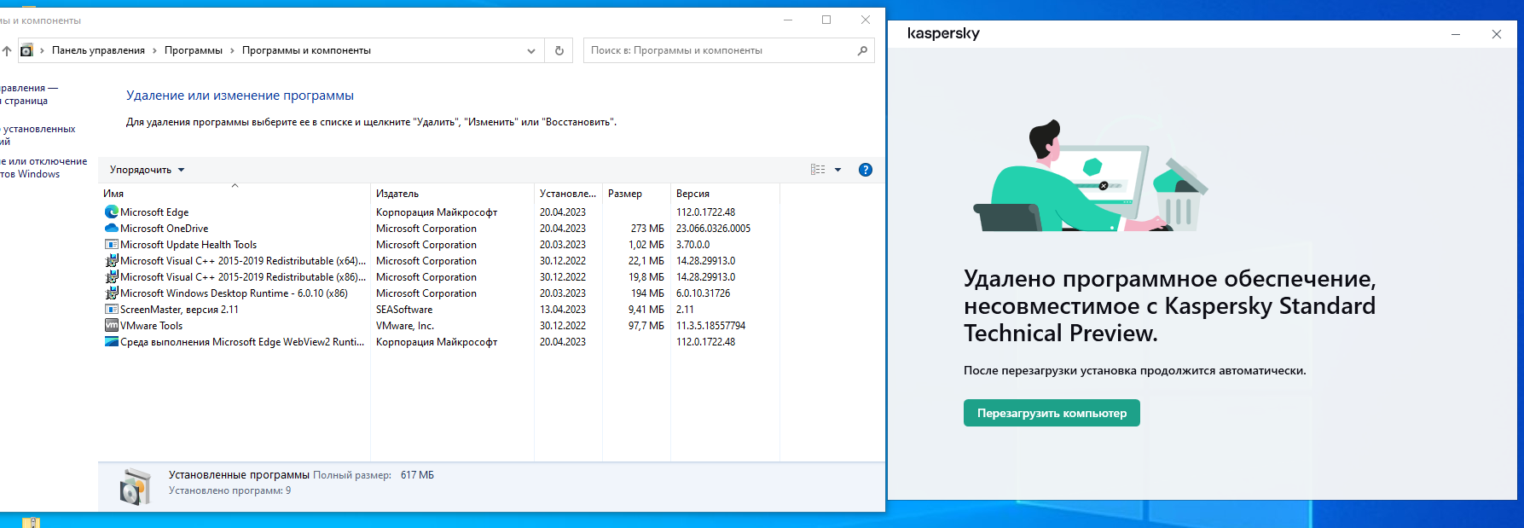Select version '23.066.0326.0005' of OneDrive
Screen dimensions: 1524x528
714,229
